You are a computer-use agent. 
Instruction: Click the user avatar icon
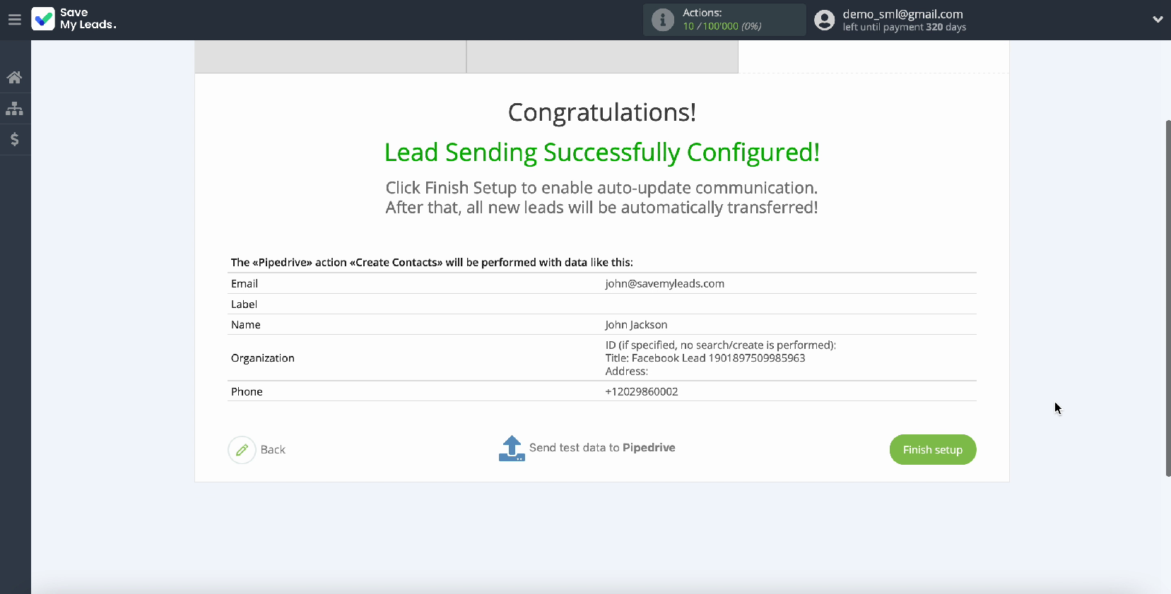(x=824, y=20)
